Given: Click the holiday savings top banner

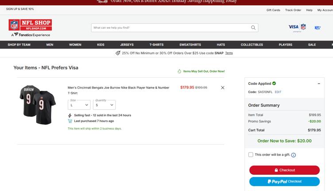Looking at the screenshot, I should (166, 2).
